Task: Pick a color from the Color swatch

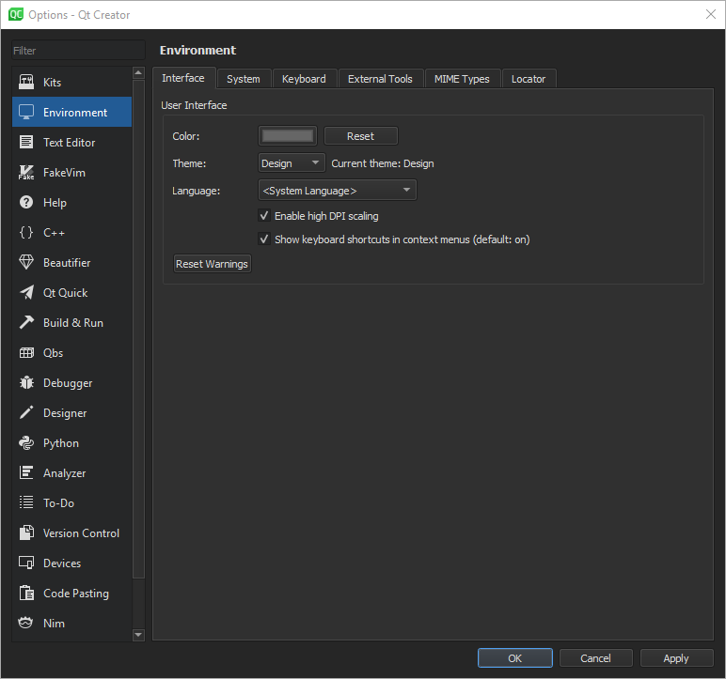Action: pyautogui.click(x=288, y=136)
